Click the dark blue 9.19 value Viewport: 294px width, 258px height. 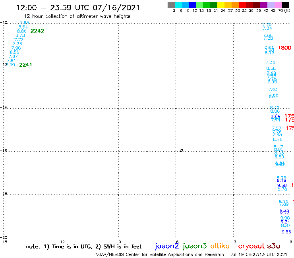282,181
